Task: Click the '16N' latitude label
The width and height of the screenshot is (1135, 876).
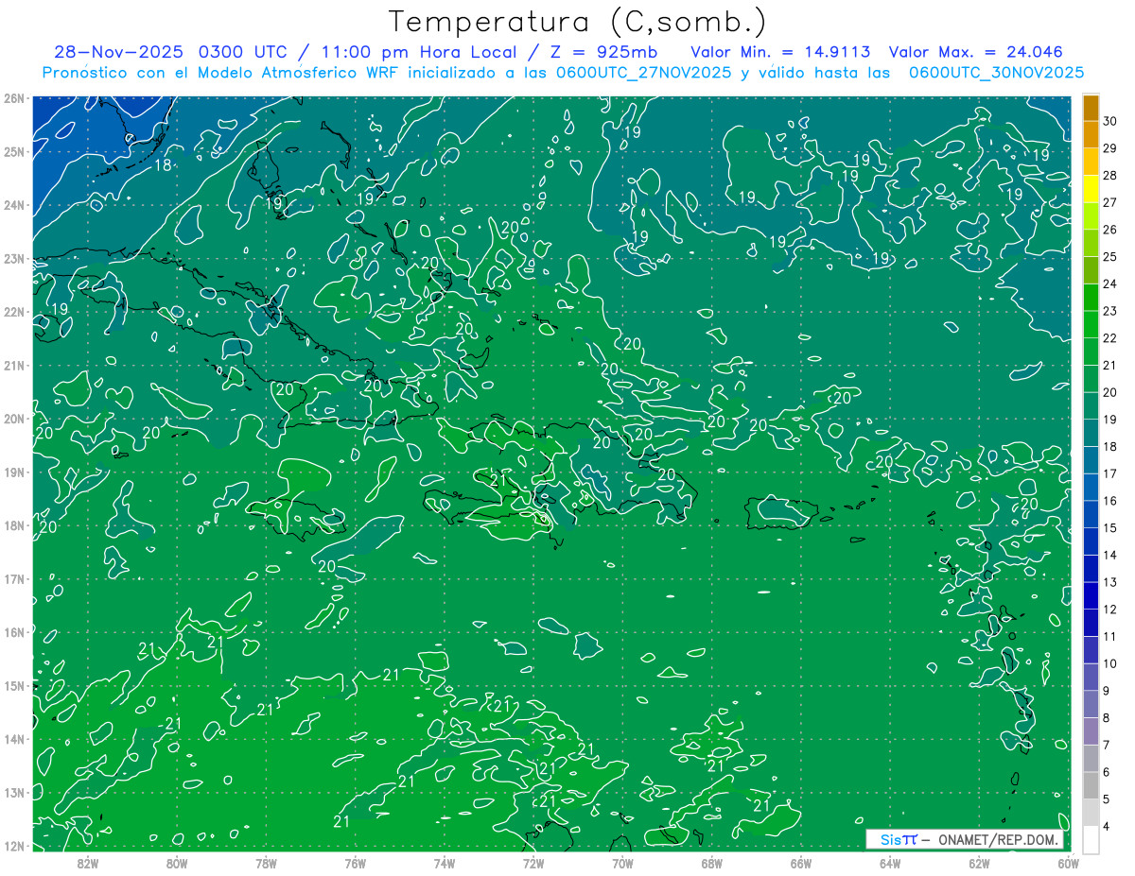Action: [13, 632]
